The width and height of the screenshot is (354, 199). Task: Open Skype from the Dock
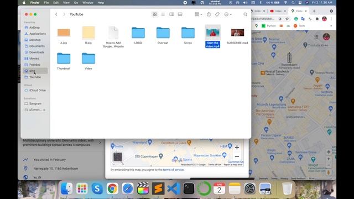click(x=97, y=188)
